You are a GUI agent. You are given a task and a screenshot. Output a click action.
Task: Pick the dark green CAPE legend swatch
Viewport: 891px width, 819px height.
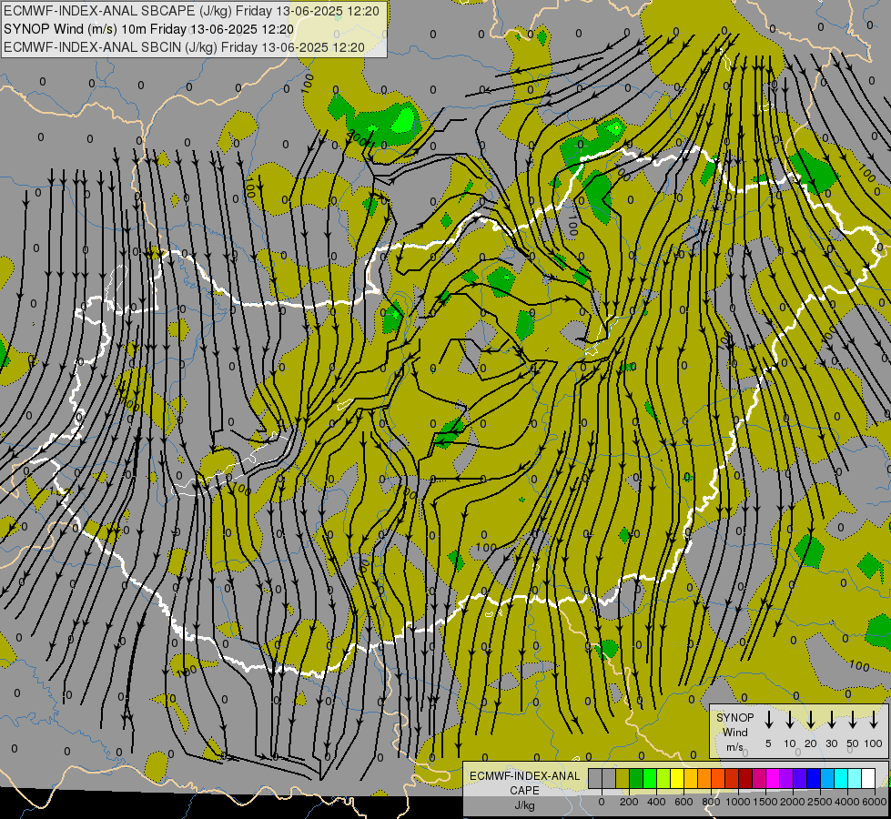pos(636,778)
